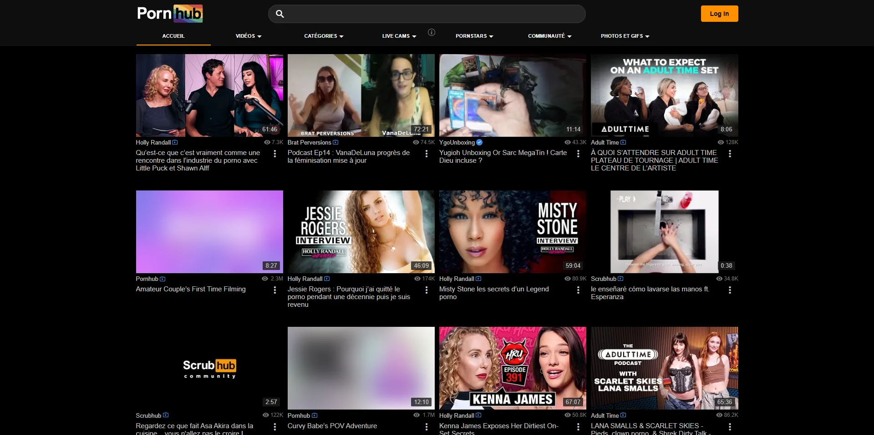Screen dimensions: 874x435
Task: Open three-dot menu for Curvy Babe's POV video
Action: pyautogui.click(x=427, y=427)
